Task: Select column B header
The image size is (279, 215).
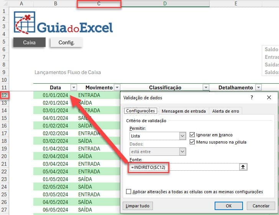Action: tap(56, 3)
